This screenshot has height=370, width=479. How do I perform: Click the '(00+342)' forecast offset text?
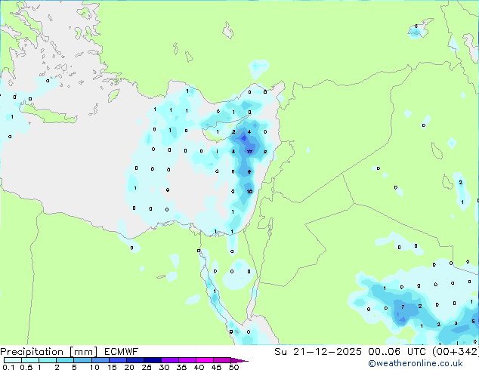(456, 352)
